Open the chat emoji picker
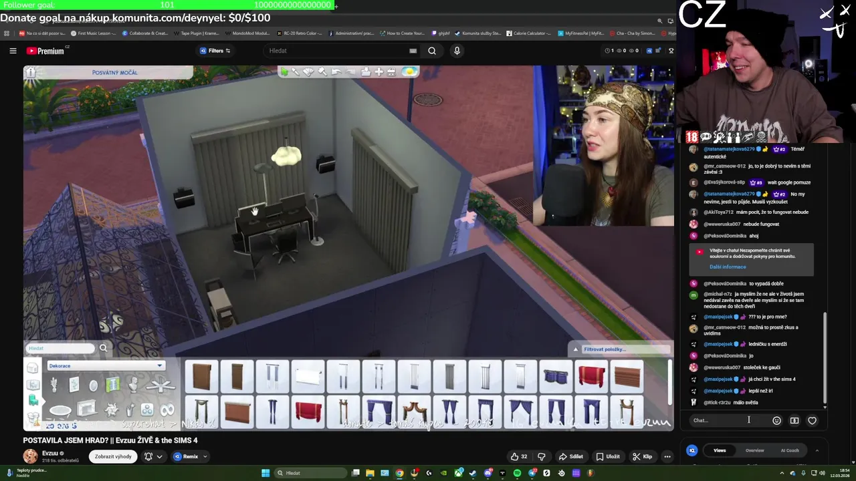 (x=776, y=420)
